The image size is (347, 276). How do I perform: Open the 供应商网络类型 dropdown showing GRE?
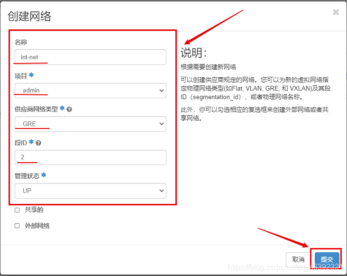click(91, 124)
